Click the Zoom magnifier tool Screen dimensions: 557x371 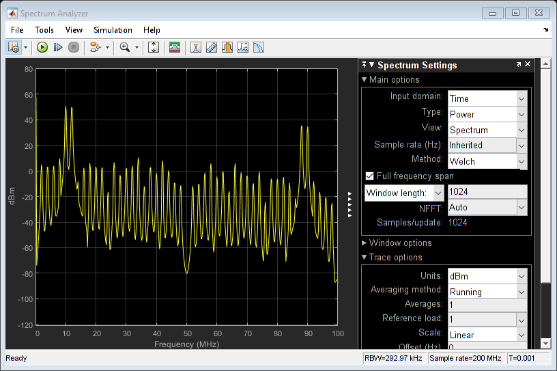tap(124, 47)
